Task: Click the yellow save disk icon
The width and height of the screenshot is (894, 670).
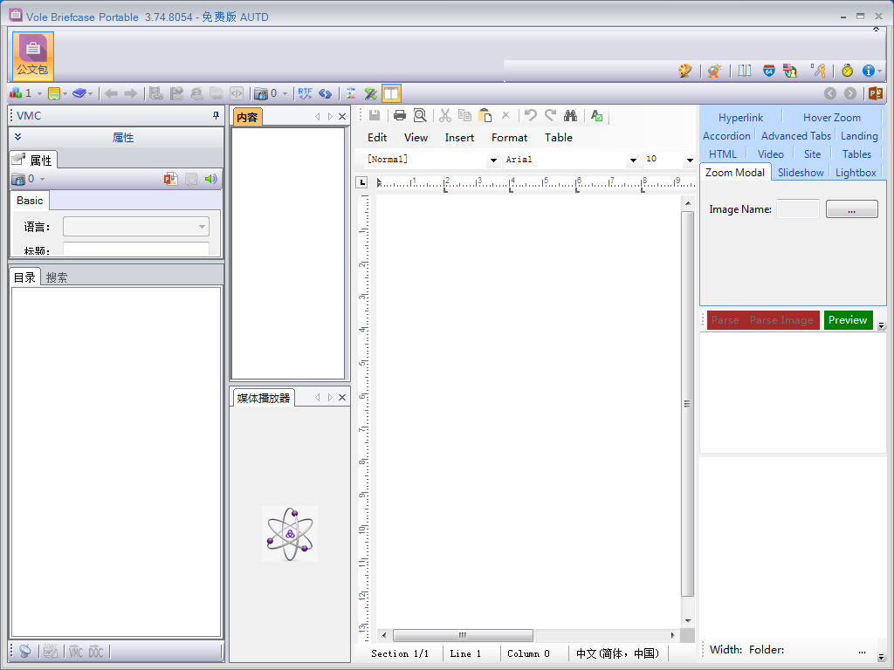Action: [54, 93]
